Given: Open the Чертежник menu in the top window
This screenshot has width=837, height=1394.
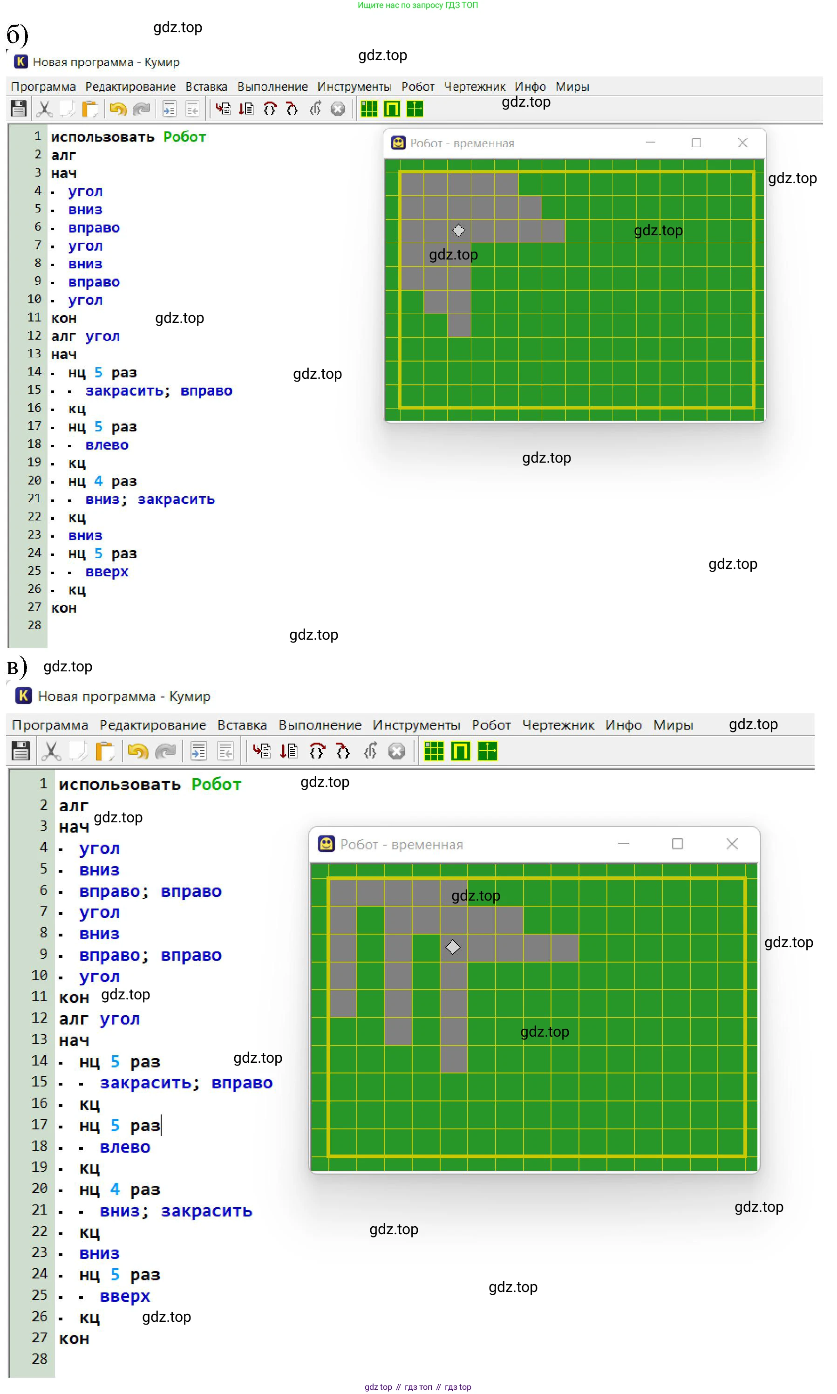Looking at the screenshot, I should coord(474,86).
